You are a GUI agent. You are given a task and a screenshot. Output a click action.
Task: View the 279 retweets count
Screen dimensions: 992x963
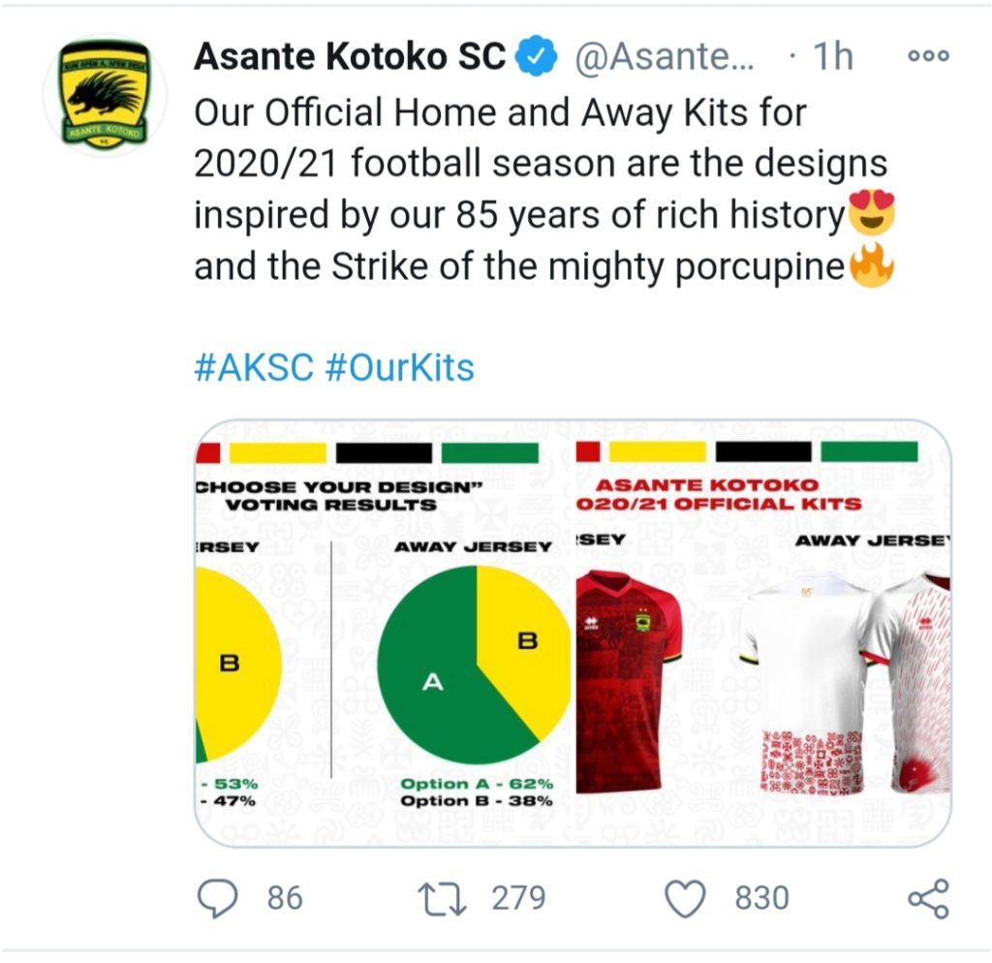pos(519,898)
